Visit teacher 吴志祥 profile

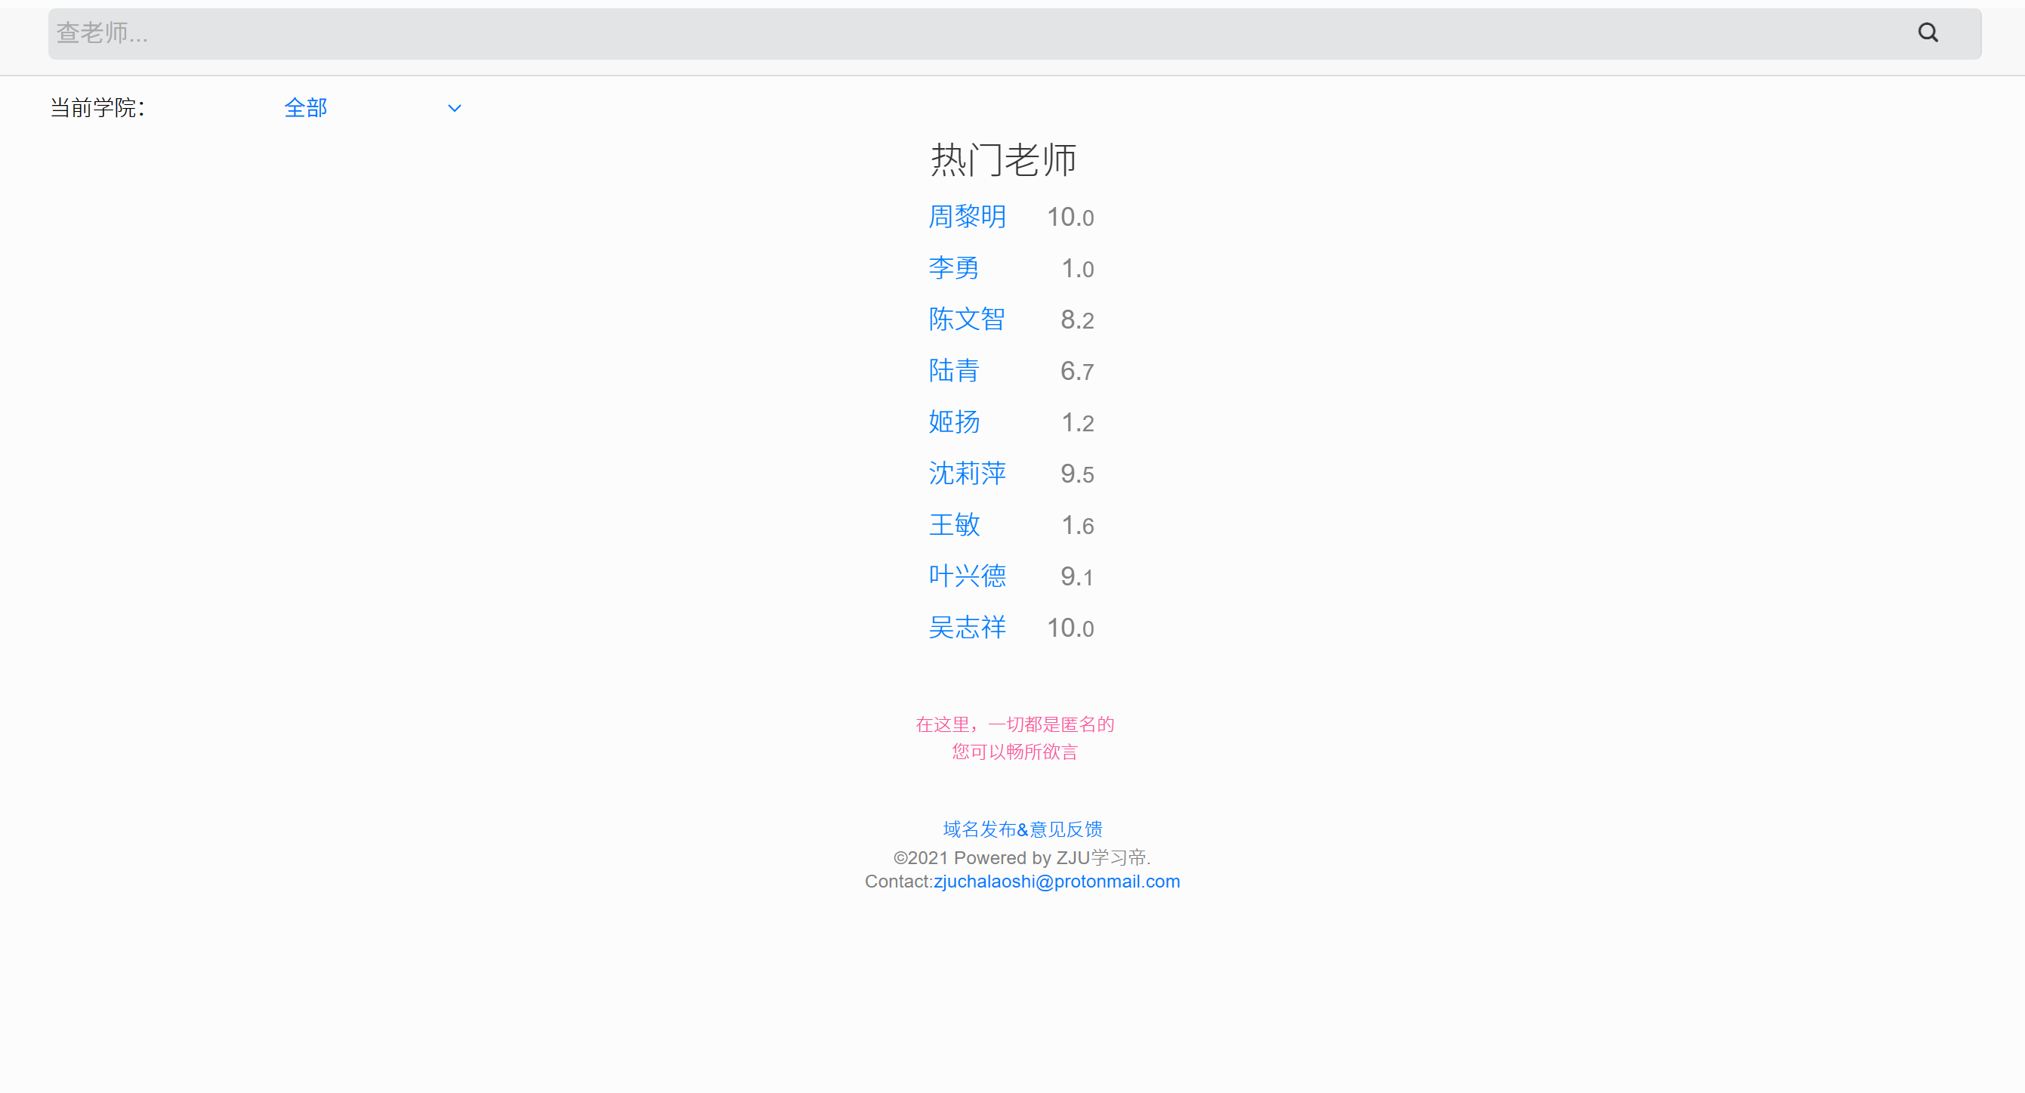coord(966,628)
